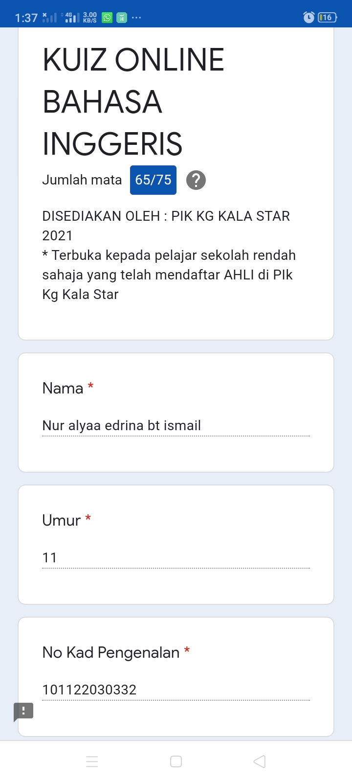This screenshot has height=783, width=352.
Task: Tap the alarm clock status icon
Action: tap(309, 18)
